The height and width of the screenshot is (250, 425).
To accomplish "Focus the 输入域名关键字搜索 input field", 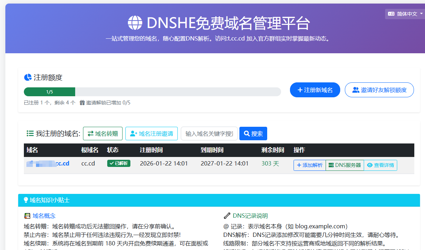I will coord(209,134).
